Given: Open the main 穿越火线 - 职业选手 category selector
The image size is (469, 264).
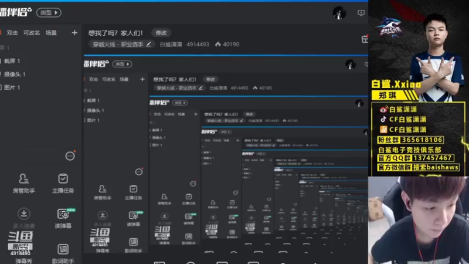Looking at the screenshot, I should tap(122, 45).
